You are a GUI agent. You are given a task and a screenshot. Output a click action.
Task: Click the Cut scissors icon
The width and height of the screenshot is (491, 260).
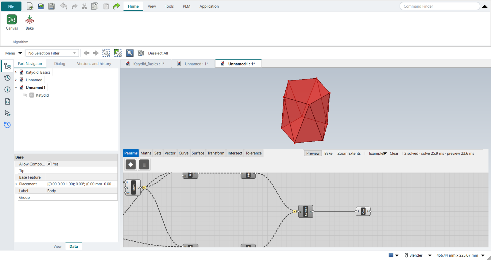[x=84, y=6]
